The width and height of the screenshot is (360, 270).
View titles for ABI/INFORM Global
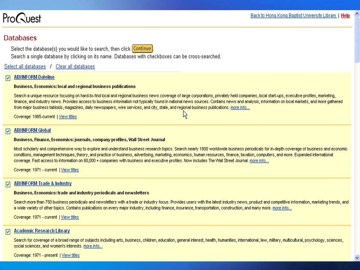pos(70,170)
